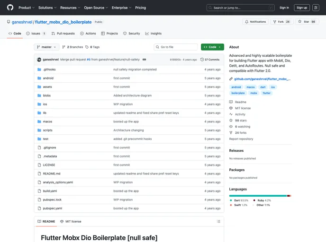Open the lib folder icon
Image resolution: width=326 pixels, height=242 pixels.
39,113
